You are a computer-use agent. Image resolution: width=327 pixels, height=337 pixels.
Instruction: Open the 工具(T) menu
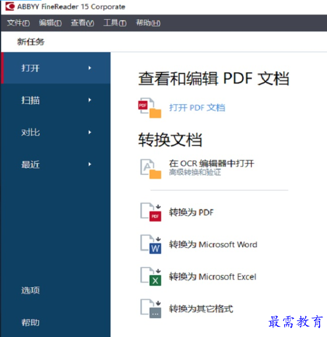tap(114, 23)
